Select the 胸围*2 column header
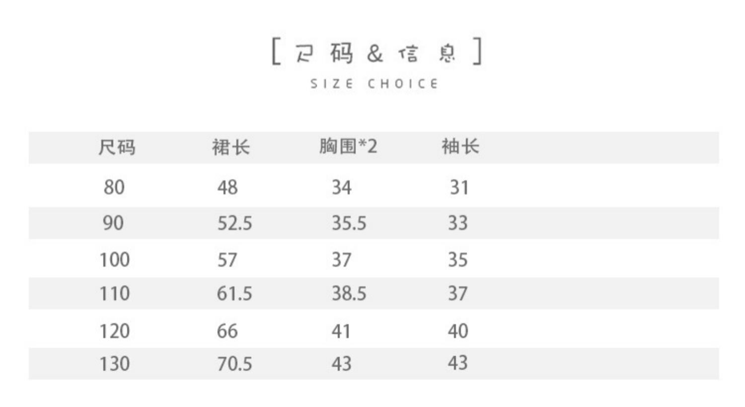The width and height of the screenshot is (745, 407). [x=348, y=146]
